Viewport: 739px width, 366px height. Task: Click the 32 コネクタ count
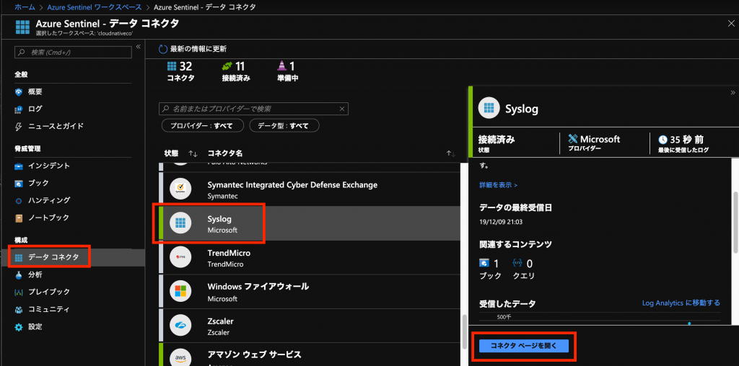pyautogui.click(x=180, y=71)
